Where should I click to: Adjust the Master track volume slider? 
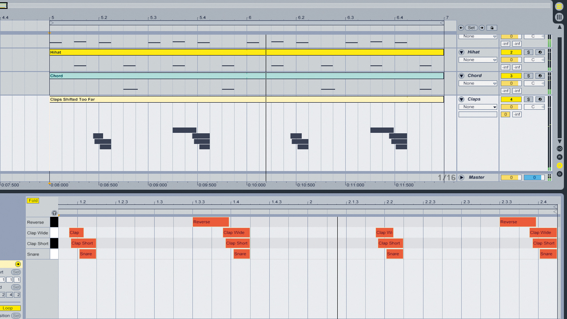[511, 177]
